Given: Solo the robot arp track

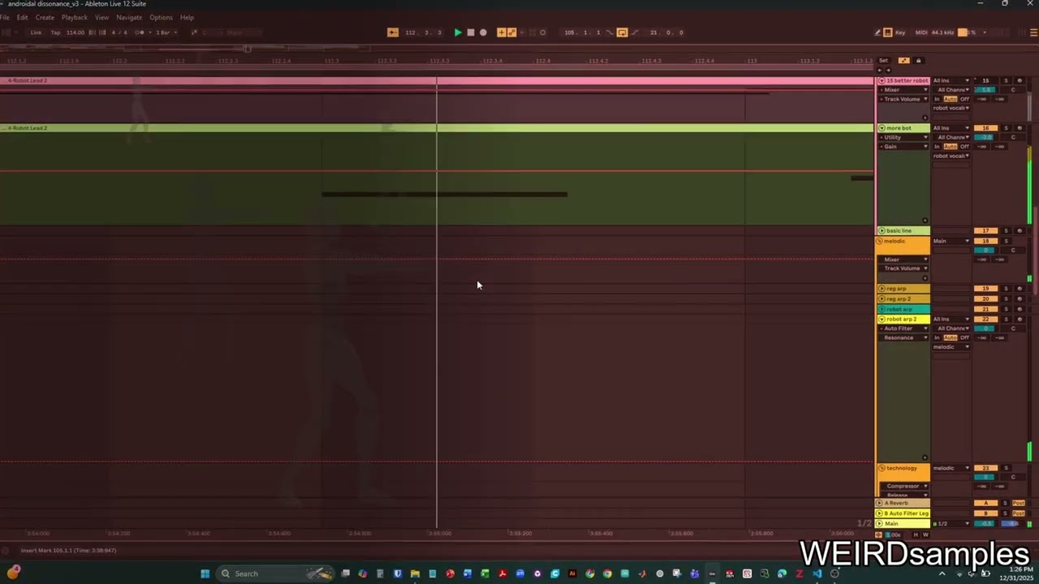Looking at the screenshot, I should tap(1007, 309).
